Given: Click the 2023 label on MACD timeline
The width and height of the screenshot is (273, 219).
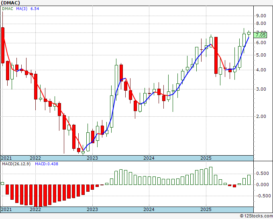Looking at the screenshot, I should (x=92, y=209).
